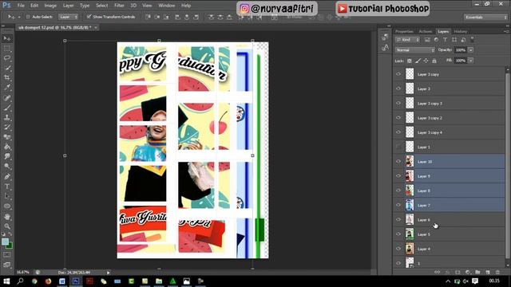Change the screen mode
The height and width of the screenshot is (287, 511).
pyautogui.click(x=7, y=265)
